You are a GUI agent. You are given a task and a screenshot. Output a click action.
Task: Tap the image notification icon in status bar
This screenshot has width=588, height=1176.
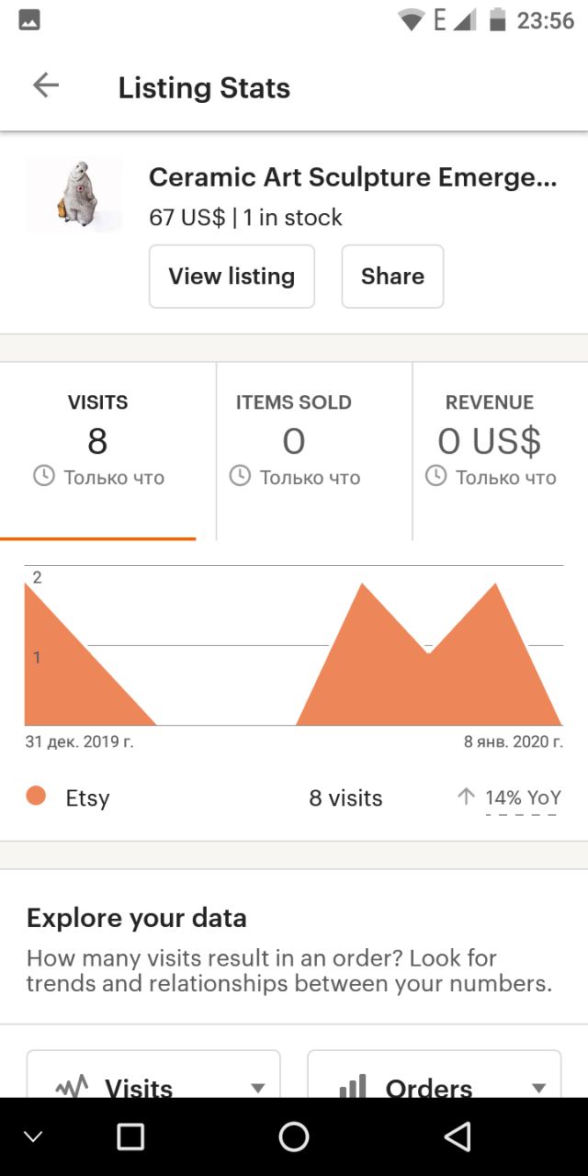click(x=29, y=19)
